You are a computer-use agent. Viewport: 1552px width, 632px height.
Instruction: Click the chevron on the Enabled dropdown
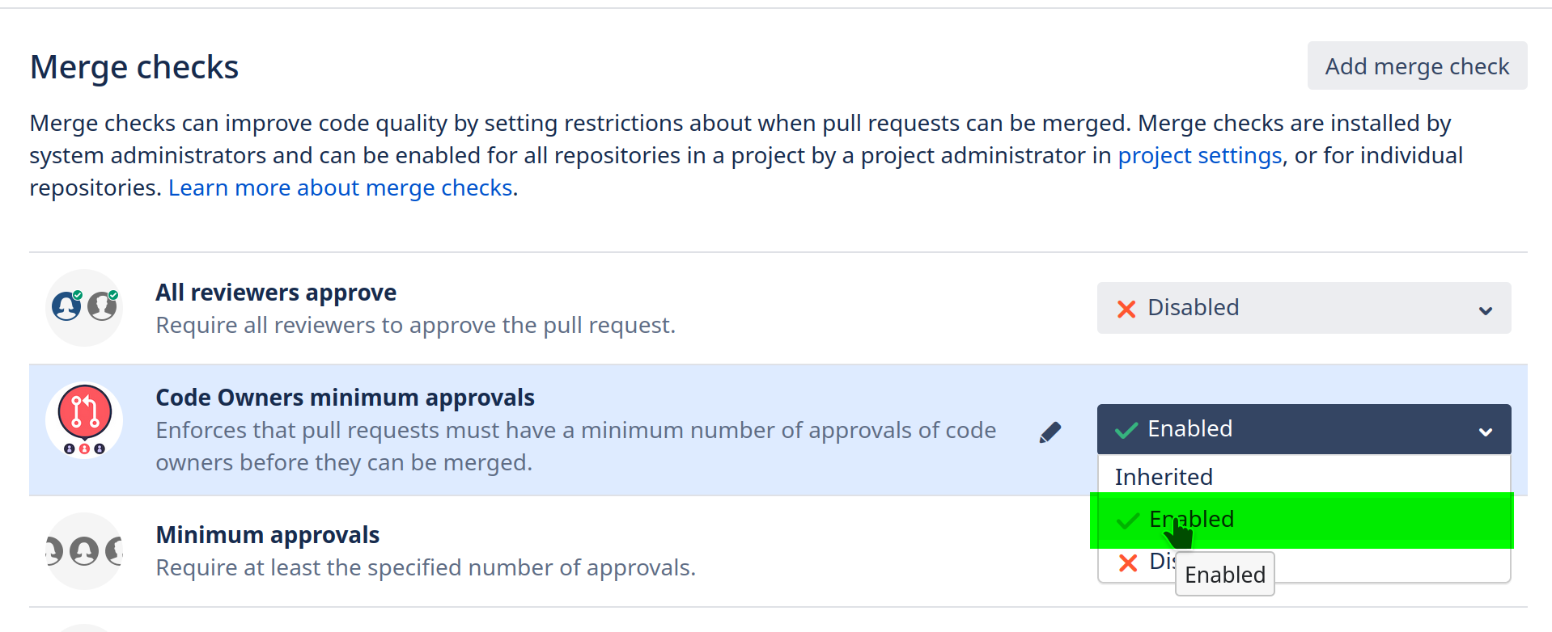[1486, 429]
